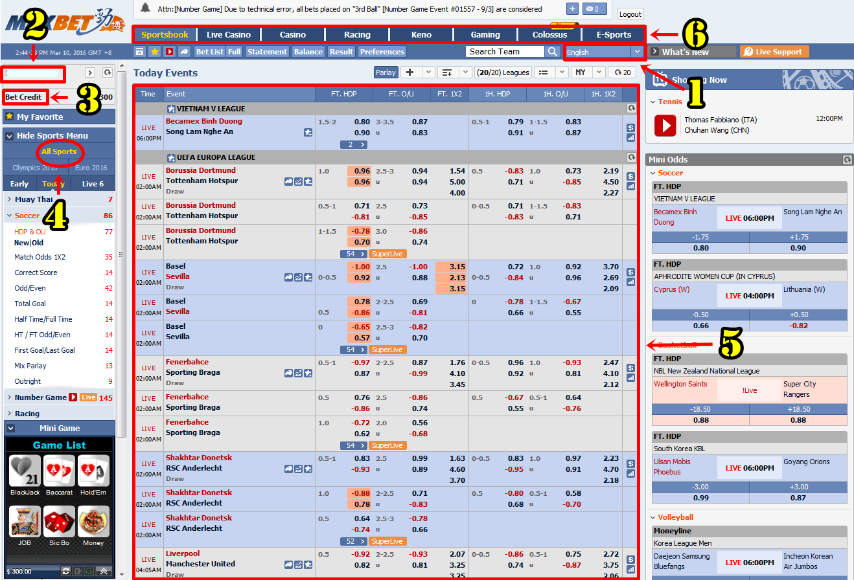Collapse the Mini Game panel
Screen dimensions: 854x580
[10, 428]
